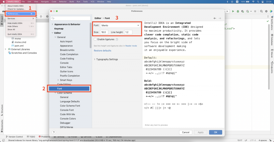Select Console Font under Color Scheme
This screenshot has height=142, width=274.
coord(67,110)
